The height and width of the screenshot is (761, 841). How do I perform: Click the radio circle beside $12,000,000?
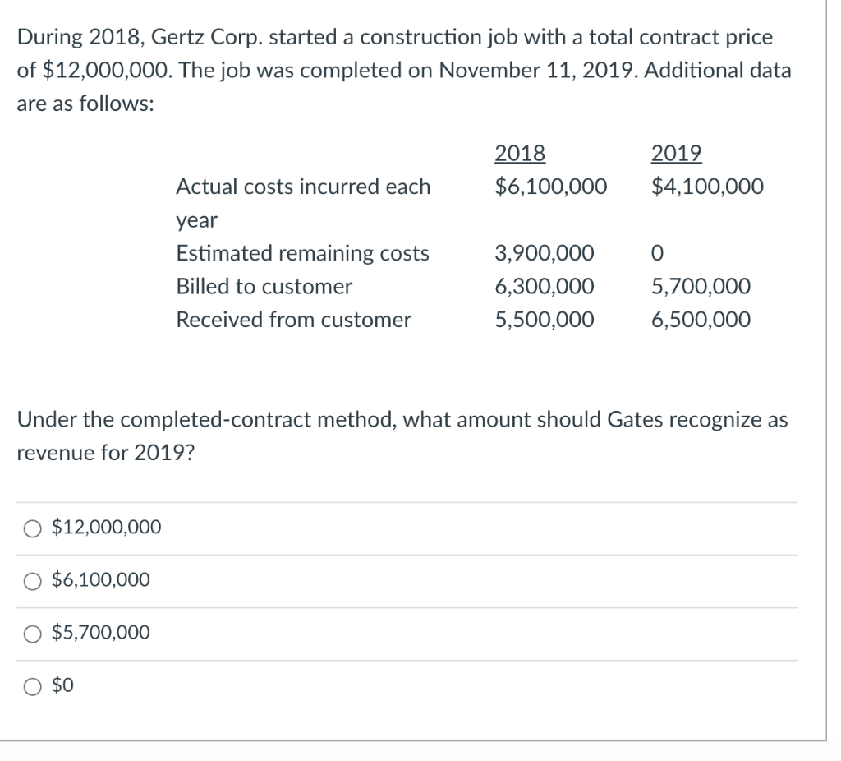(x=32, y=528)
